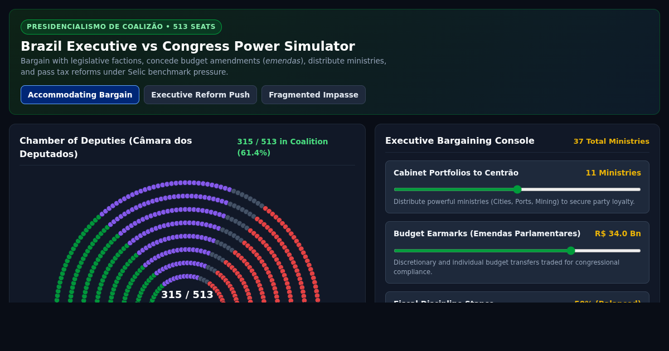The image size is (669, 351).
Task: Click the '37 Total Ministries' label
Action: point(611,142)
